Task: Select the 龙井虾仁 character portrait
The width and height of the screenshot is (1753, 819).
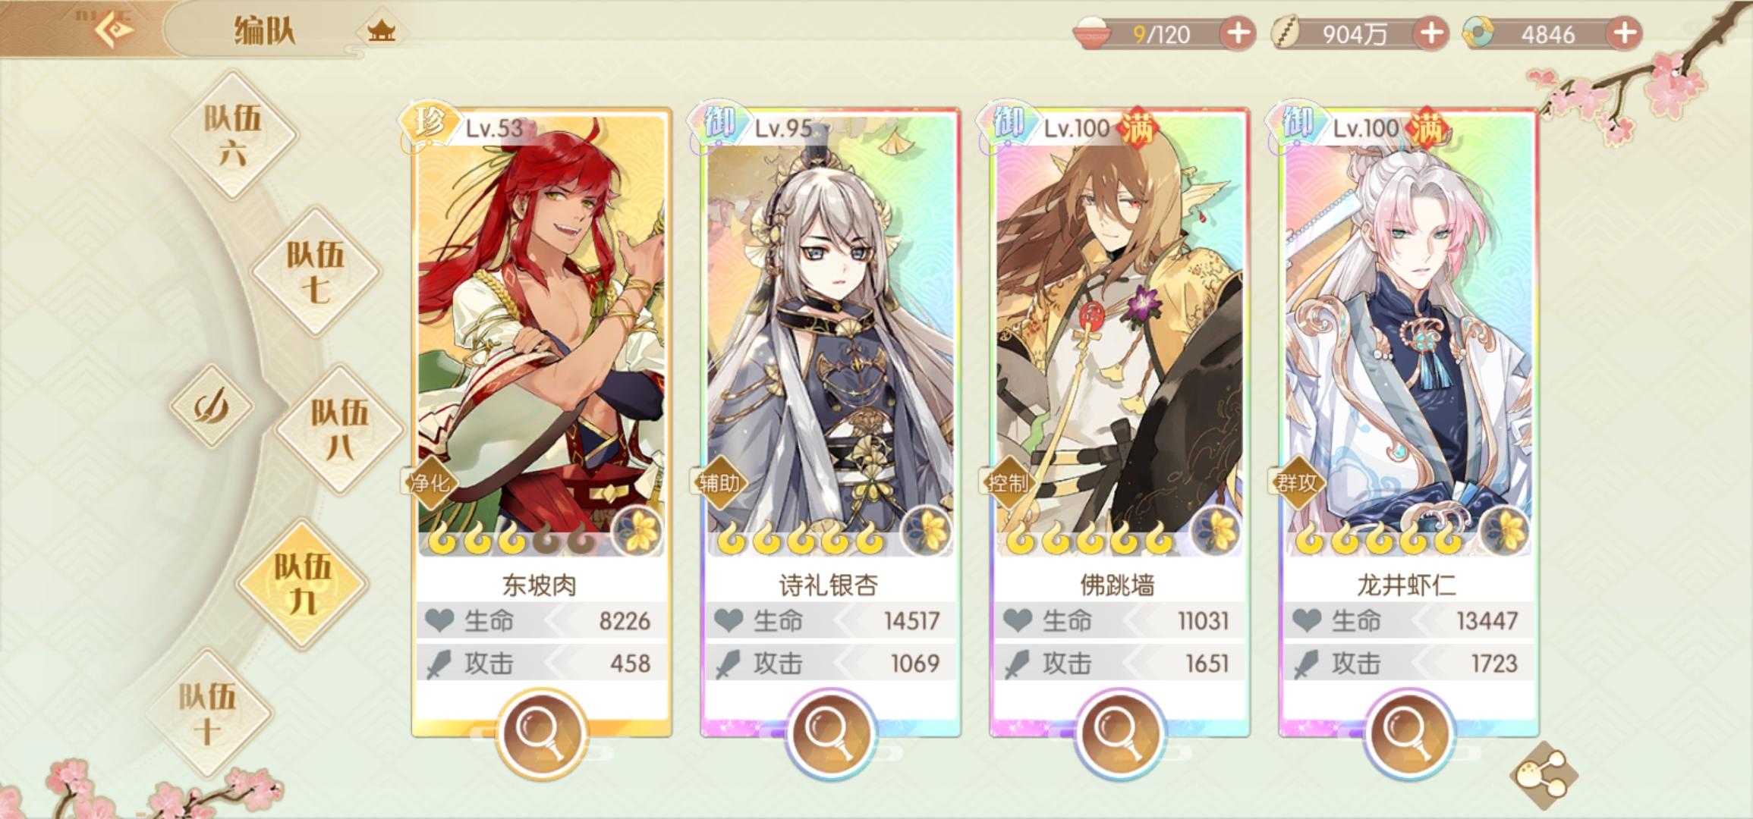Action: 1408,334
